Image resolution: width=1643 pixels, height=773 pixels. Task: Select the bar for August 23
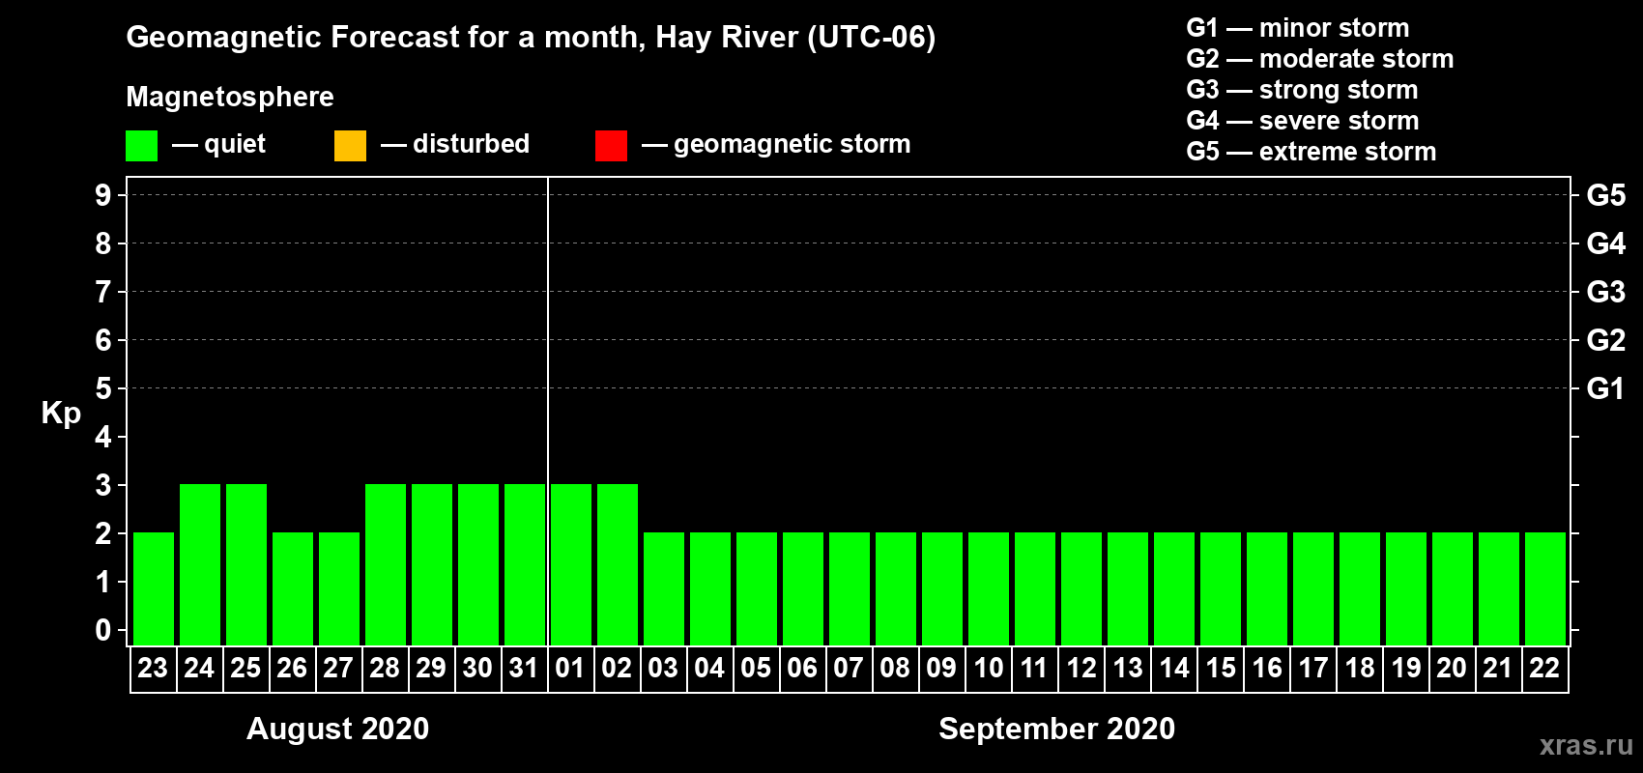[x=154, y=588]
